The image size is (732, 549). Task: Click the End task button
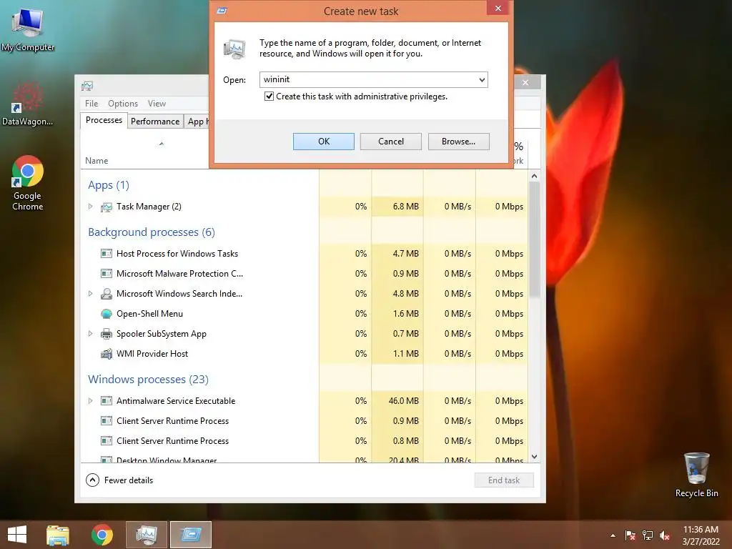(x=504, y=480)
